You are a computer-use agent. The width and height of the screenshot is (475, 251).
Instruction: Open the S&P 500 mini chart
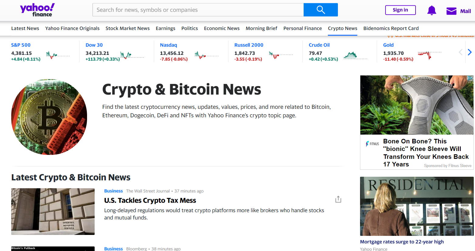[58, 55]
